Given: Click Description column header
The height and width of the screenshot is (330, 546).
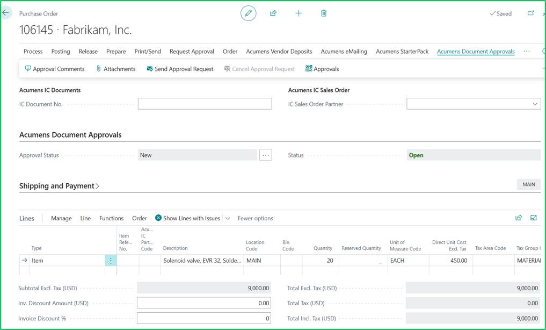Looking at the screenshot, I should [175, 248].
